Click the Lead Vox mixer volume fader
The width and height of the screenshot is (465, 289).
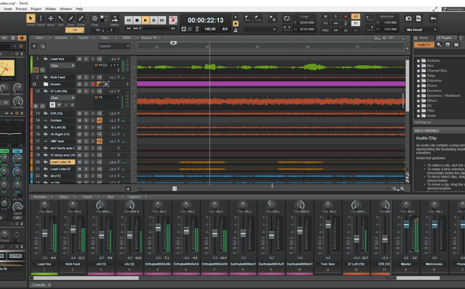pos(44,234)
